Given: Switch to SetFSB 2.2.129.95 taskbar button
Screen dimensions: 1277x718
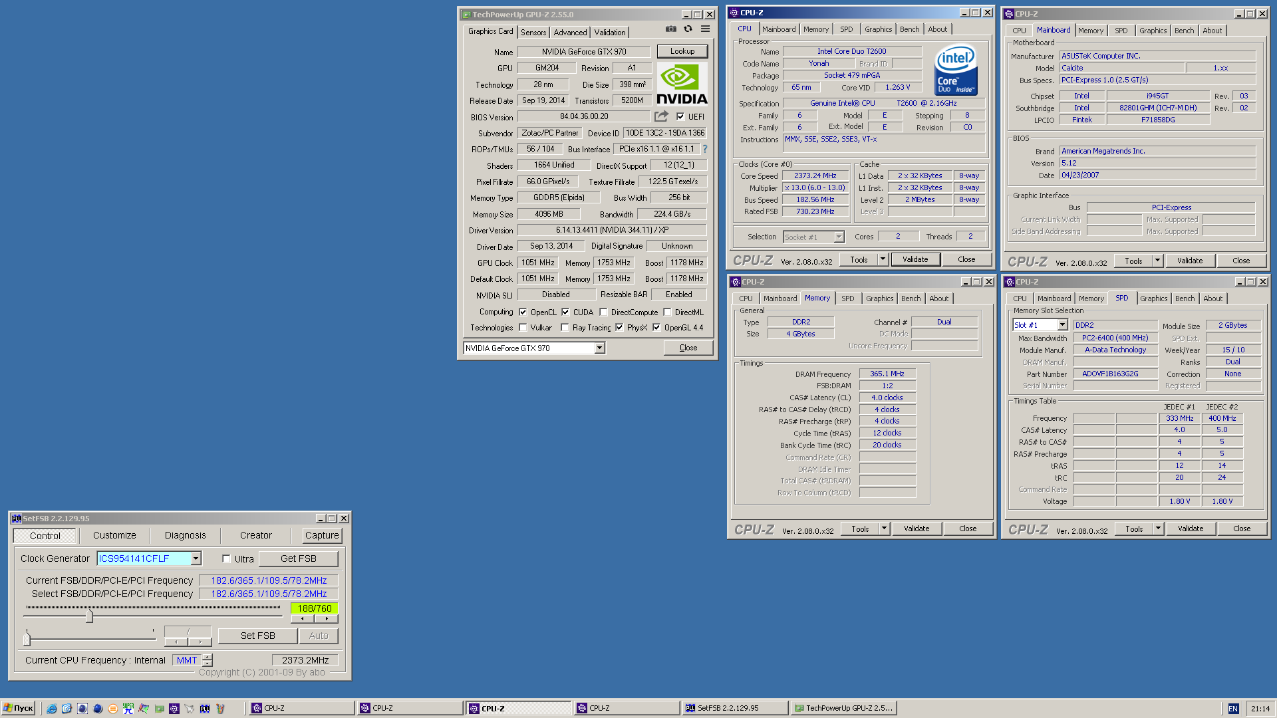Looking at the screenshot, I should 736,709.
